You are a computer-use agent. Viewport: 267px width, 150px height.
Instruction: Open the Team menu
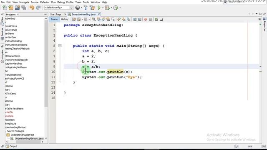tap(78, 2)
